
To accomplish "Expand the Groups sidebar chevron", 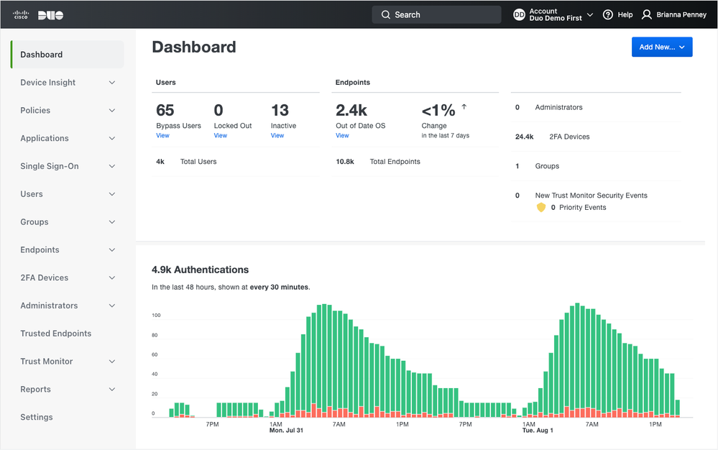I will (x=112, y=222).
